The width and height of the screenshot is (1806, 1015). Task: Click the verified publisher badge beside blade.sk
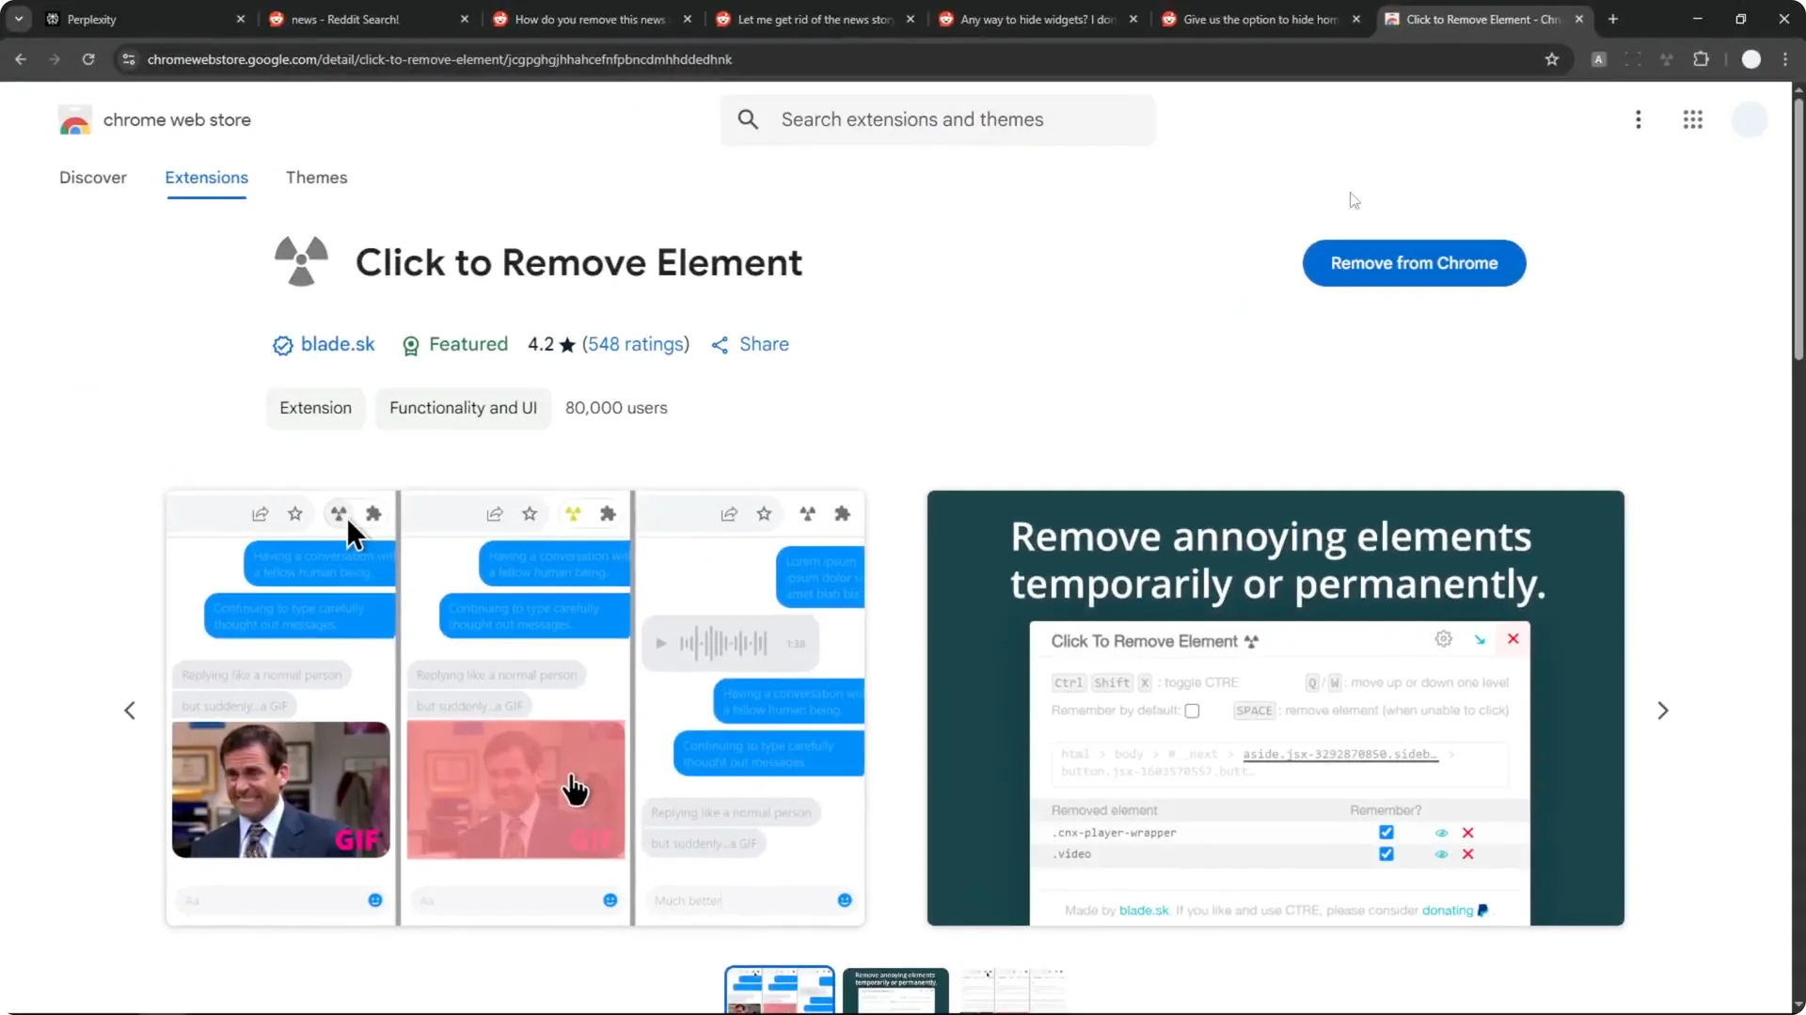tap(282, 345)
